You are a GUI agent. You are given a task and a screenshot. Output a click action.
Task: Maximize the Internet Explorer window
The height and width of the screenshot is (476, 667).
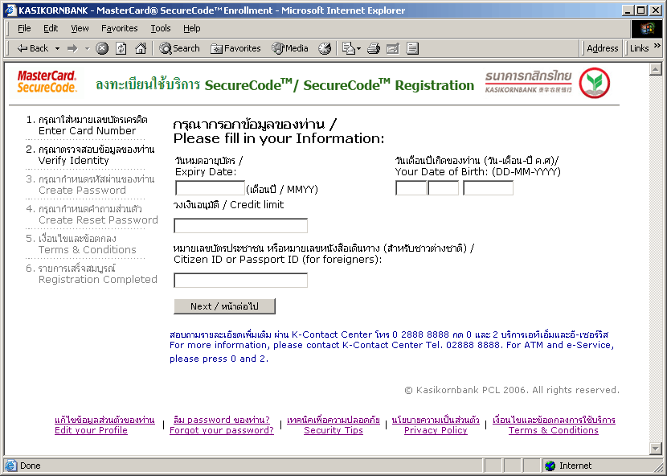pos(641,10)
